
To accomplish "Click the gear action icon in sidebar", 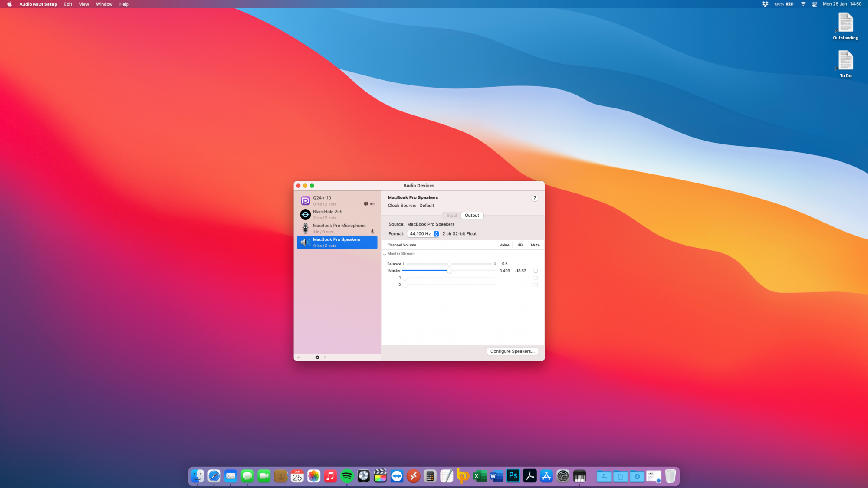I will pyautogui.click(x=317, y=357).
